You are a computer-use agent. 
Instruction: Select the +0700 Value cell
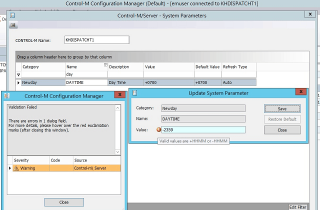(x=169, y=82)
